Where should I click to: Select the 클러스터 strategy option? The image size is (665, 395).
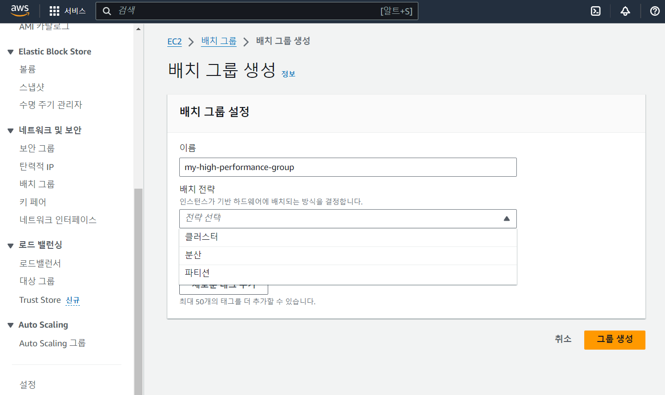click(x=348, y=237)
